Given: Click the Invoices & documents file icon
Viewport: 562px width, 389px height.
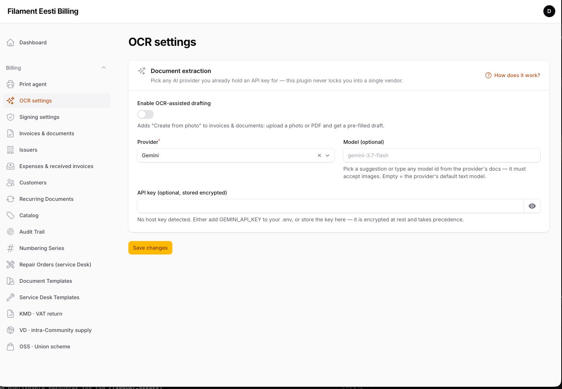Looking at the screenshot, I should click(10, 133).
